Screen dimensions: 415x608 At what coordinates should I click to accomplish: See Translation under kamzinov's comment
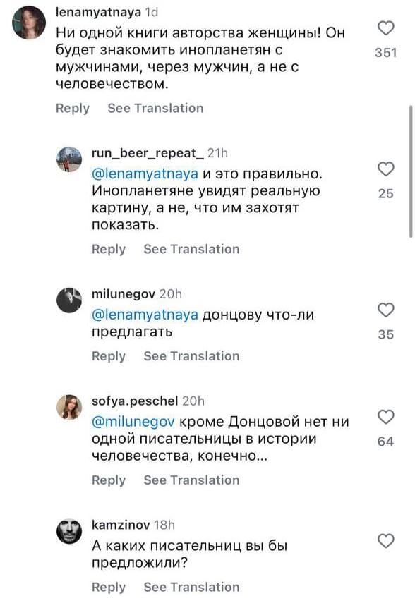[191, 587]
